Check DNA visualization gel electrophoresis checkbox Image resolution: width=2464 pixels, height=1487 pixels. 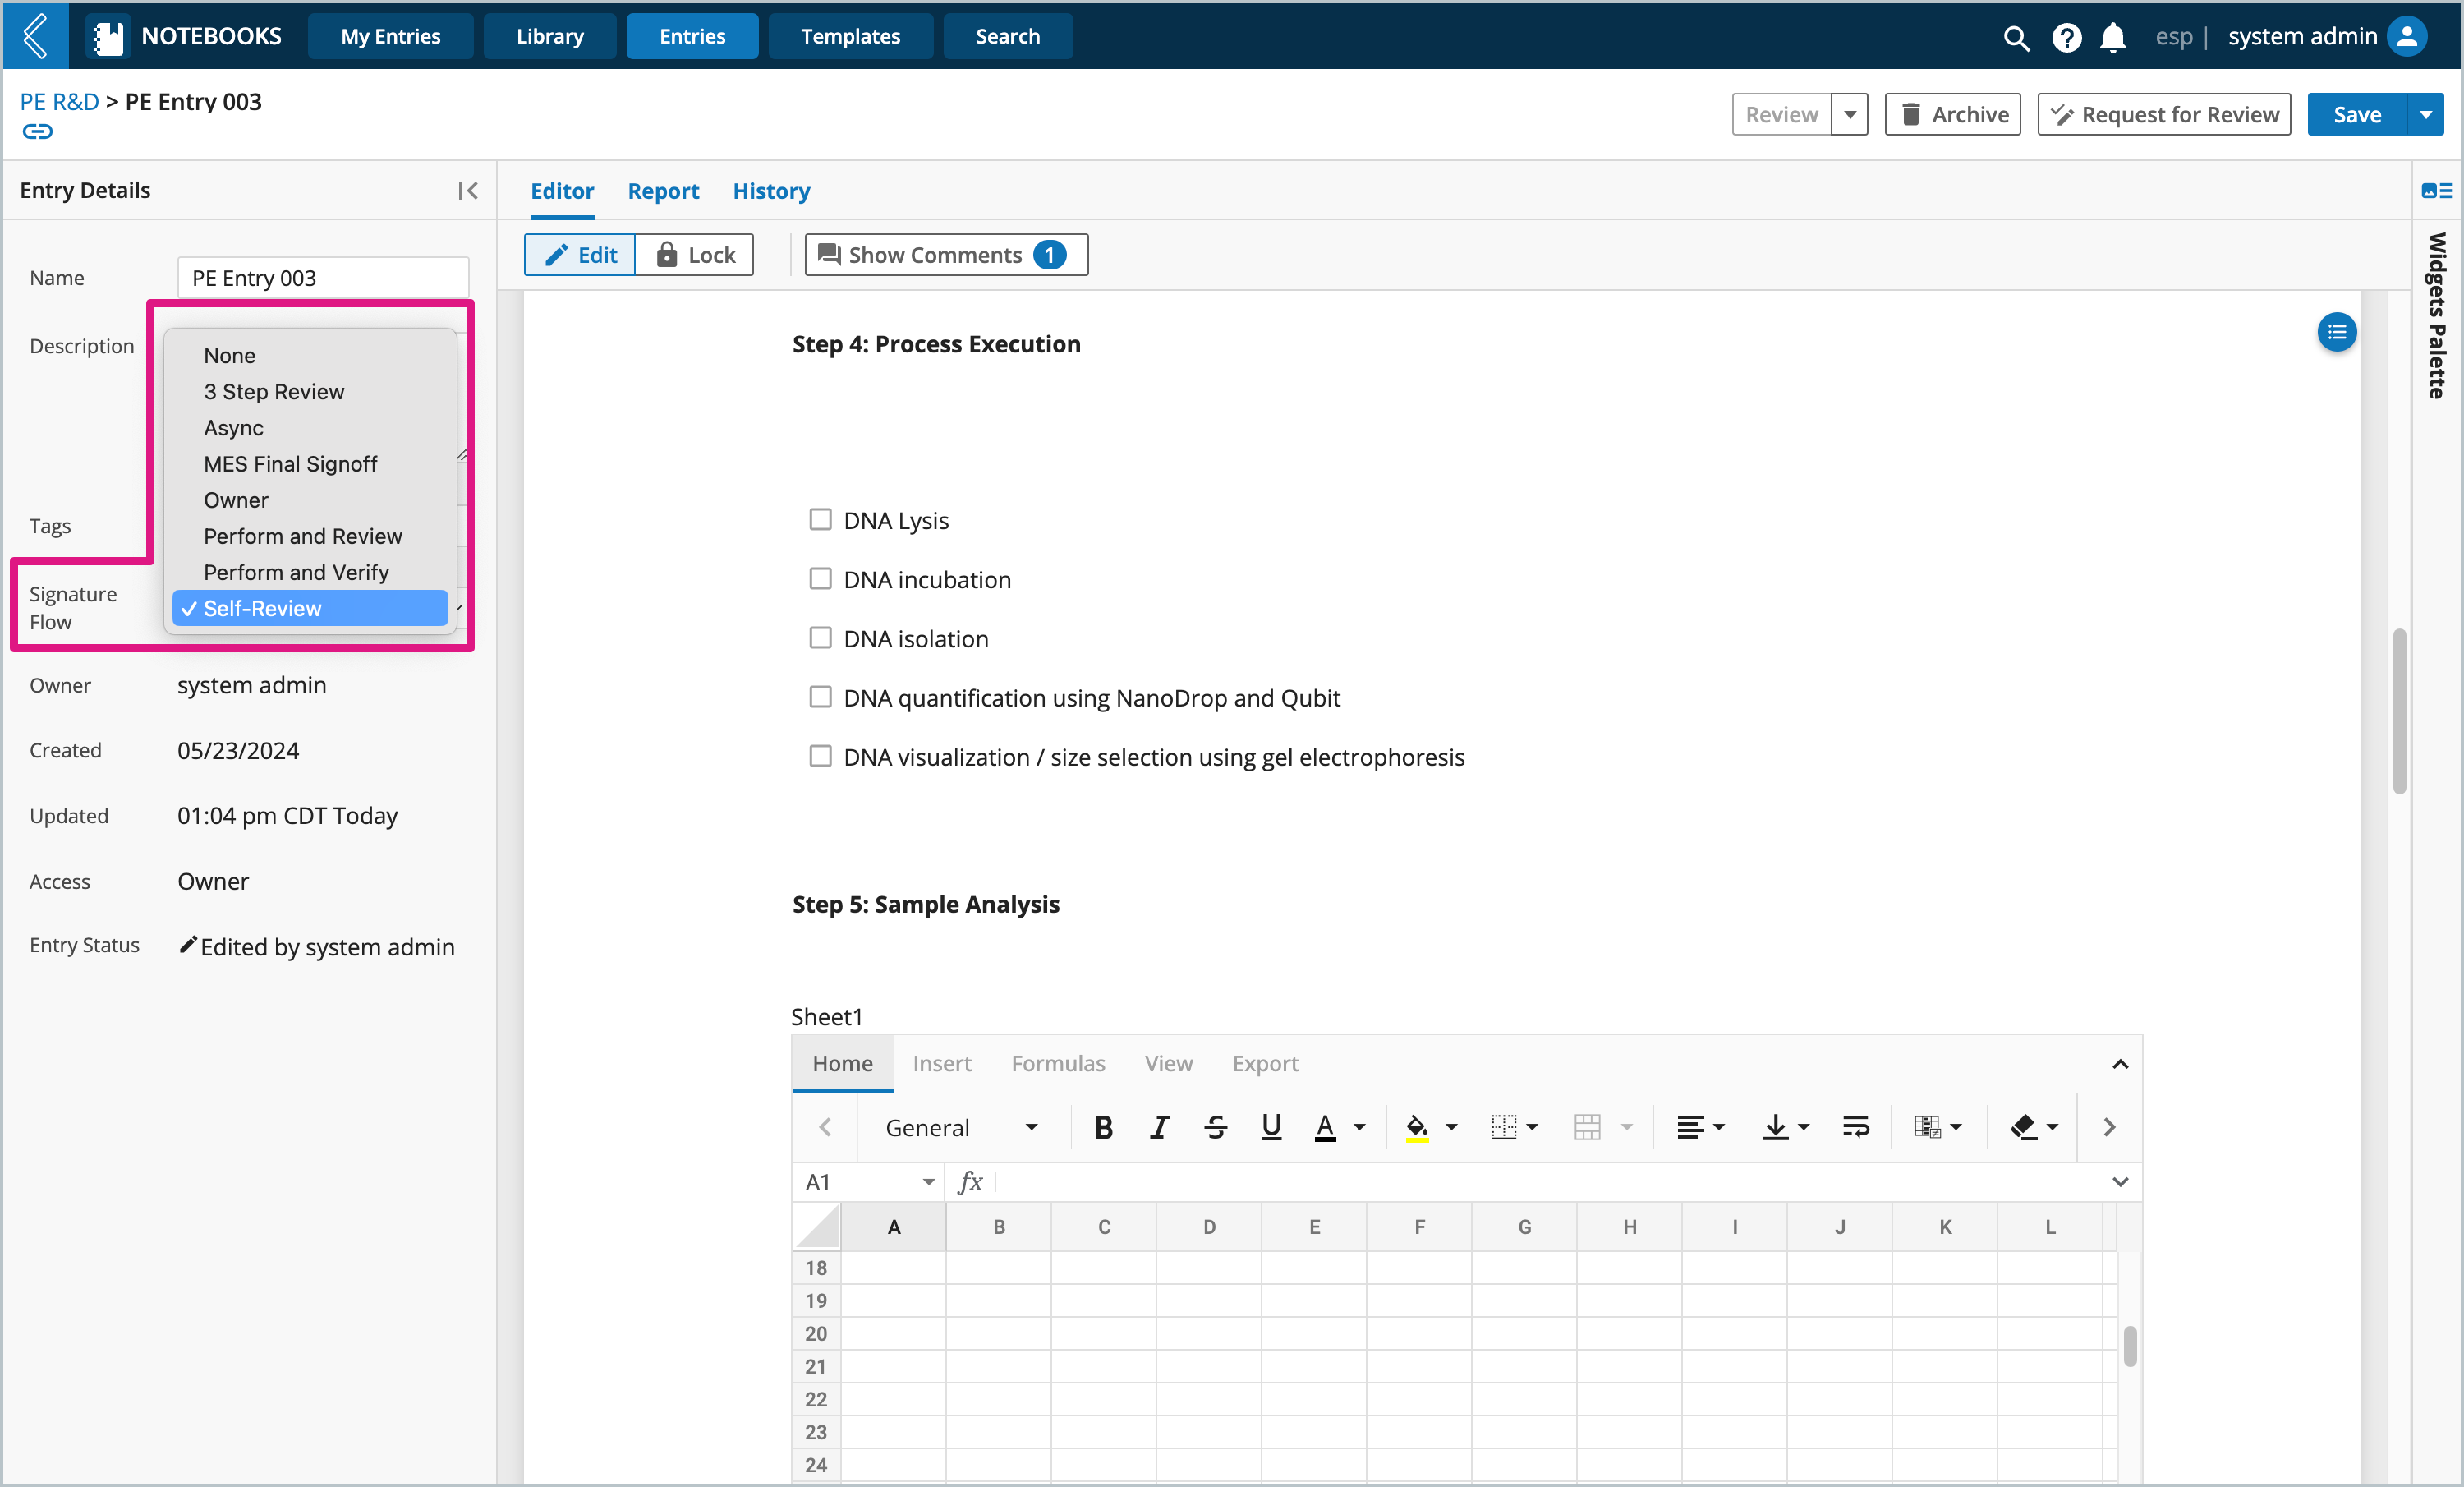pos(820,756)
